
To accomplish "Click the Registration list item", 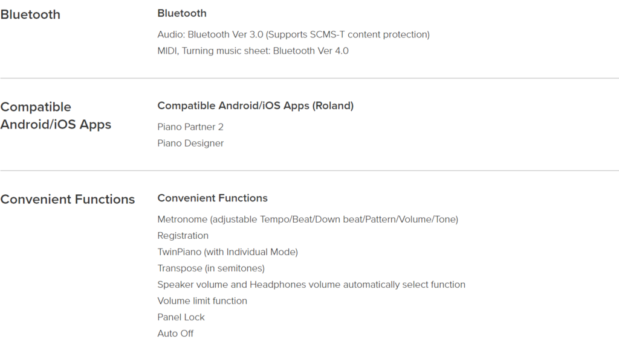I will (x=183, y=236).
